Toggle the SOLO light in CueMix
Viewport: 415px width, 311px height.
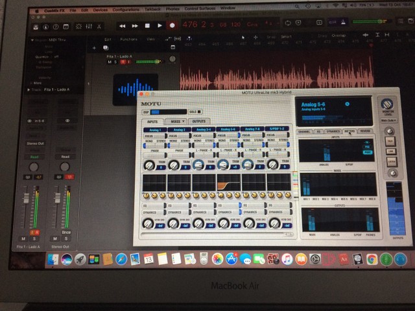(x=195, y=112)
